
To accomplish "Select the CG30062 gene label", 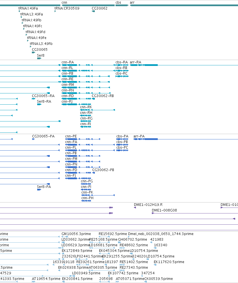I will pyautogui.click(x=100, y=8).
